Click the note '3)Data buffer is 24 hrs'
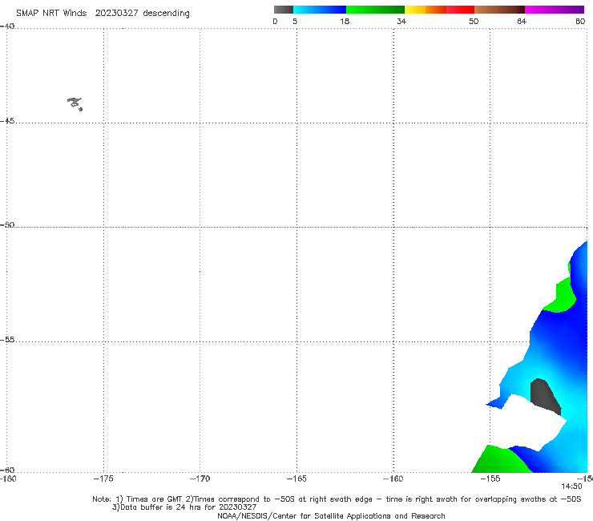 (184, 507)
